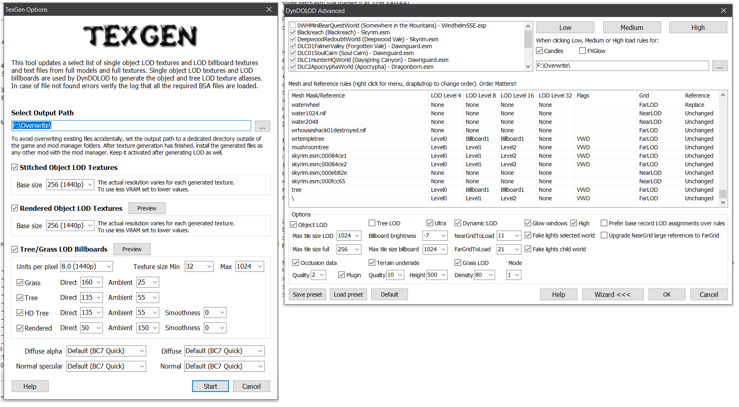Click the Mesh Mask/Reference column header

359,95
